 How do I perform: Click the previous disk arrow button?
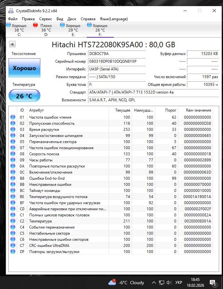(x=12, y=44)
